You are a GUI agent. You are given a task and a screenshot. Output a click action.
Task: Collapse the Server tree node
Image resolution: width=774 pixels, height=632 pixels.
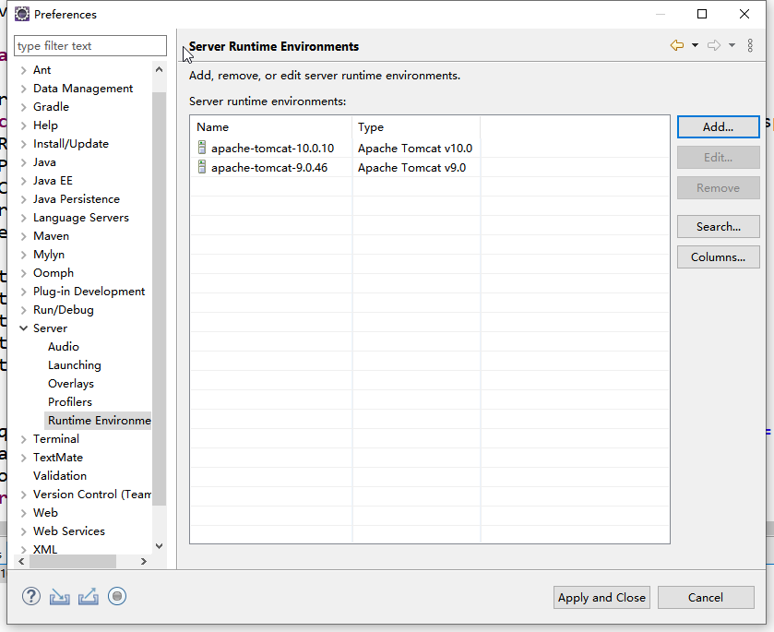(x=23, y=328)
